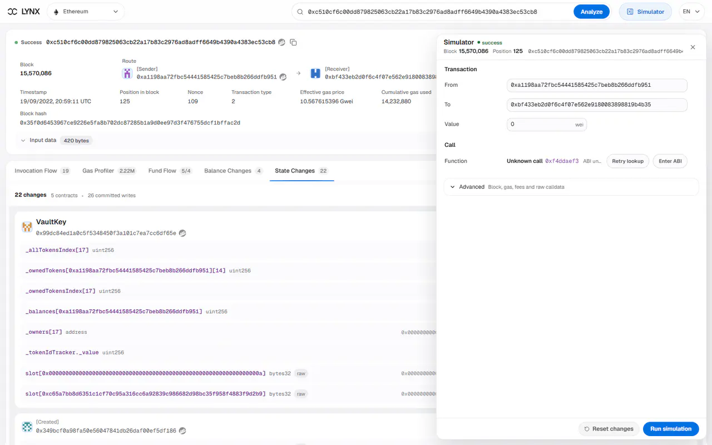Click the explorer icon after the VaultKey address

[x=182, y=233]
